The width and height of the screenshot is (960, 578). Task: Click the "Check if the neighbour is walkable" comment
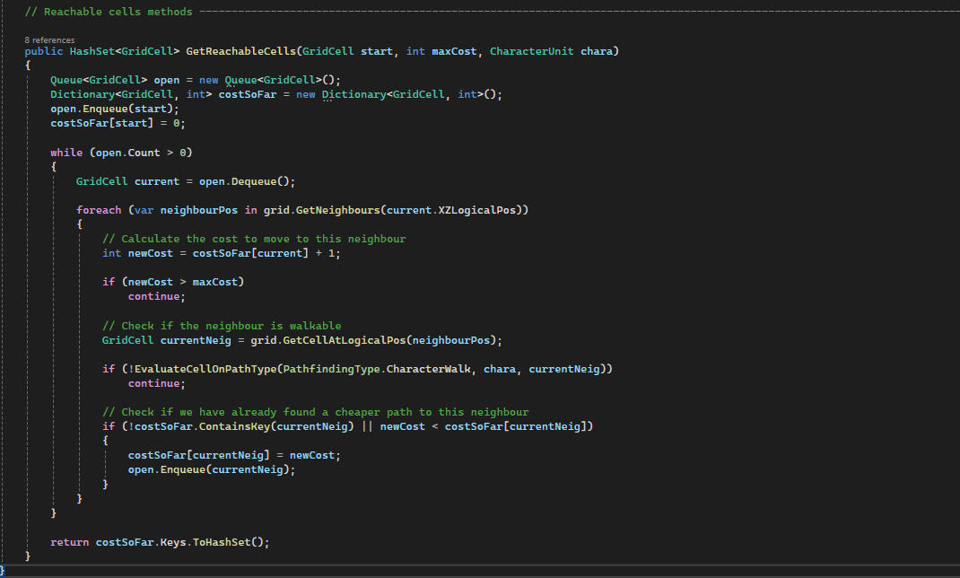pos(222,326)
